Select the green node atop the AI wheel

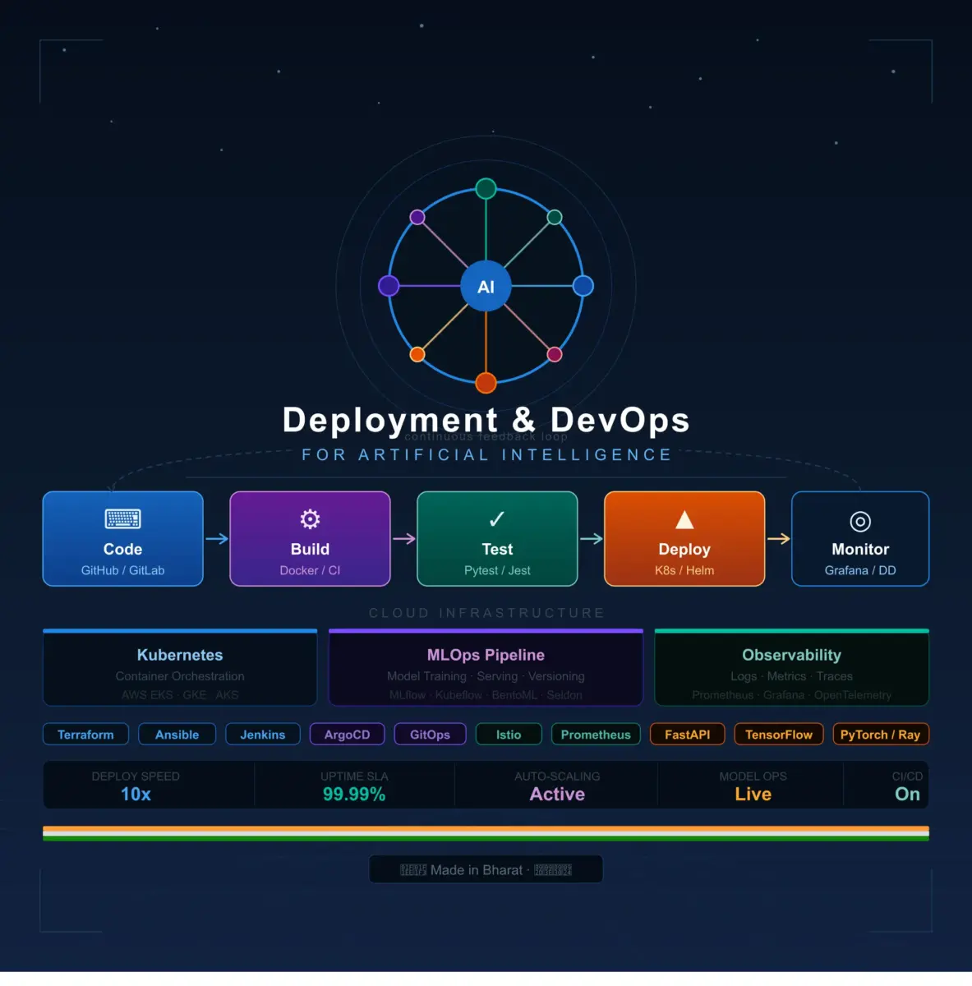pyautogui.click(x=486, y=188)
